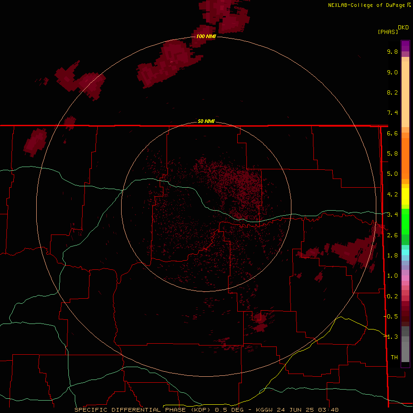The height and width of the screenshot is (413, 413).
Task: Click the 9.8 value on the color scale
Action: (x=392, y=51)
